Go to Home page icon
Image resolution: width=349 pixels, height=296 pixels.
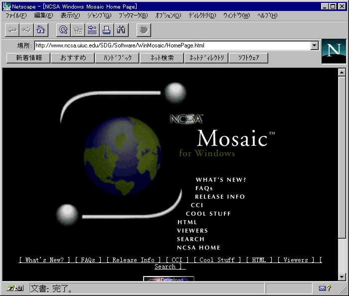(x=41, y=29)
